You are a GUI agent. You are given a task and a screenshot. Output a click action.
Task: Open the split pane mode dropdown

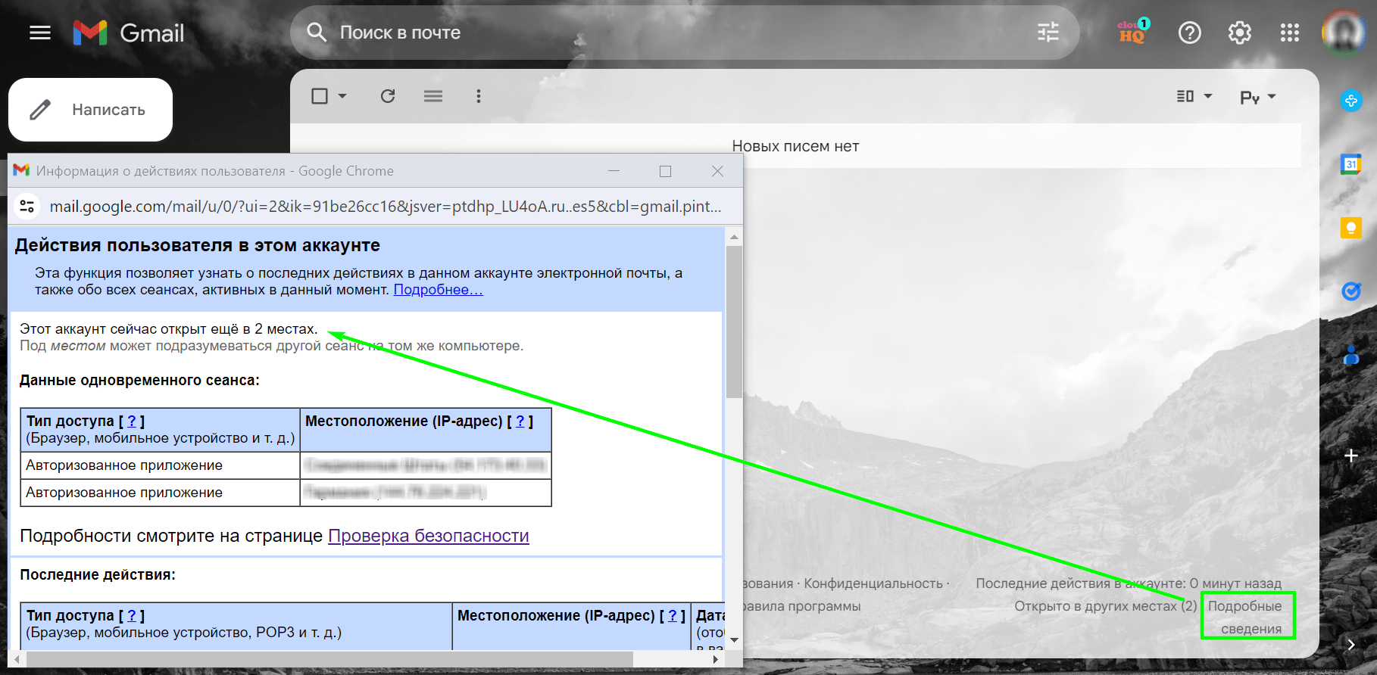(x=1194, y=96)
